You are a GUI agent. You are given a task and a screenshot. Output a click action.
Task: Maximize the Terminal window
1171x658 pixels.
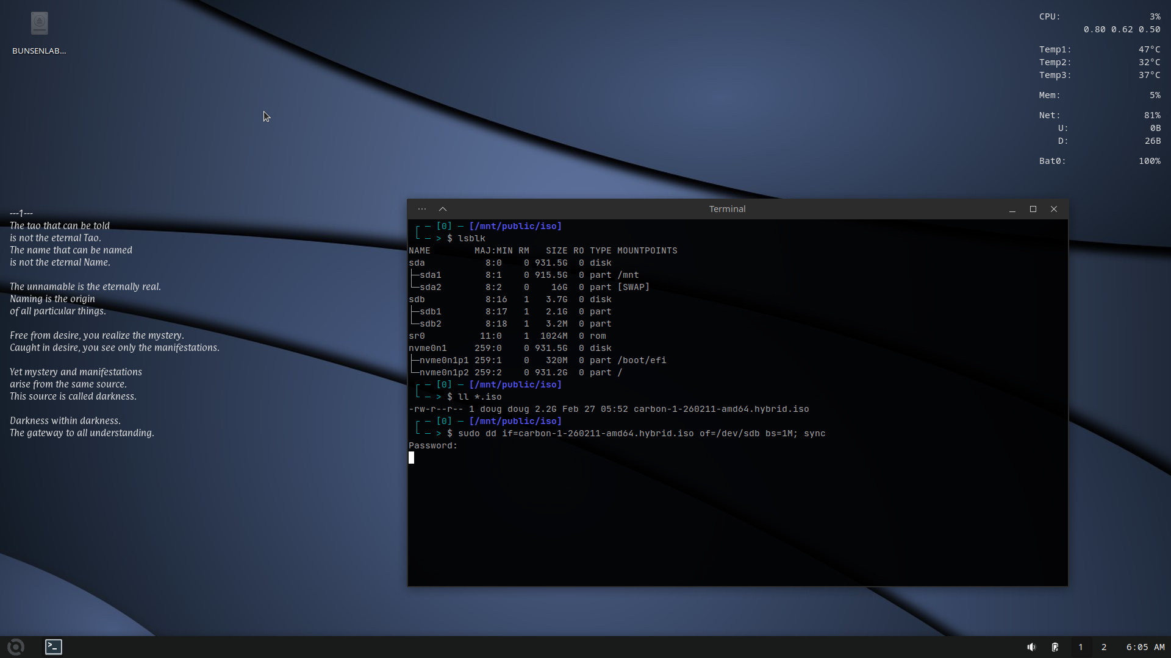1033,209
